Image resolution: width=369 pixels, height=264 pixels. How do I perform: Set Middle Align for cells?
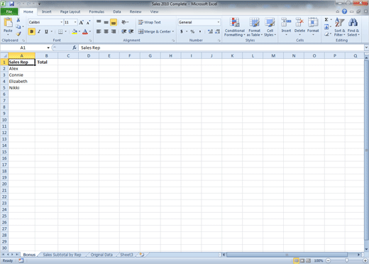click(106, 22)
